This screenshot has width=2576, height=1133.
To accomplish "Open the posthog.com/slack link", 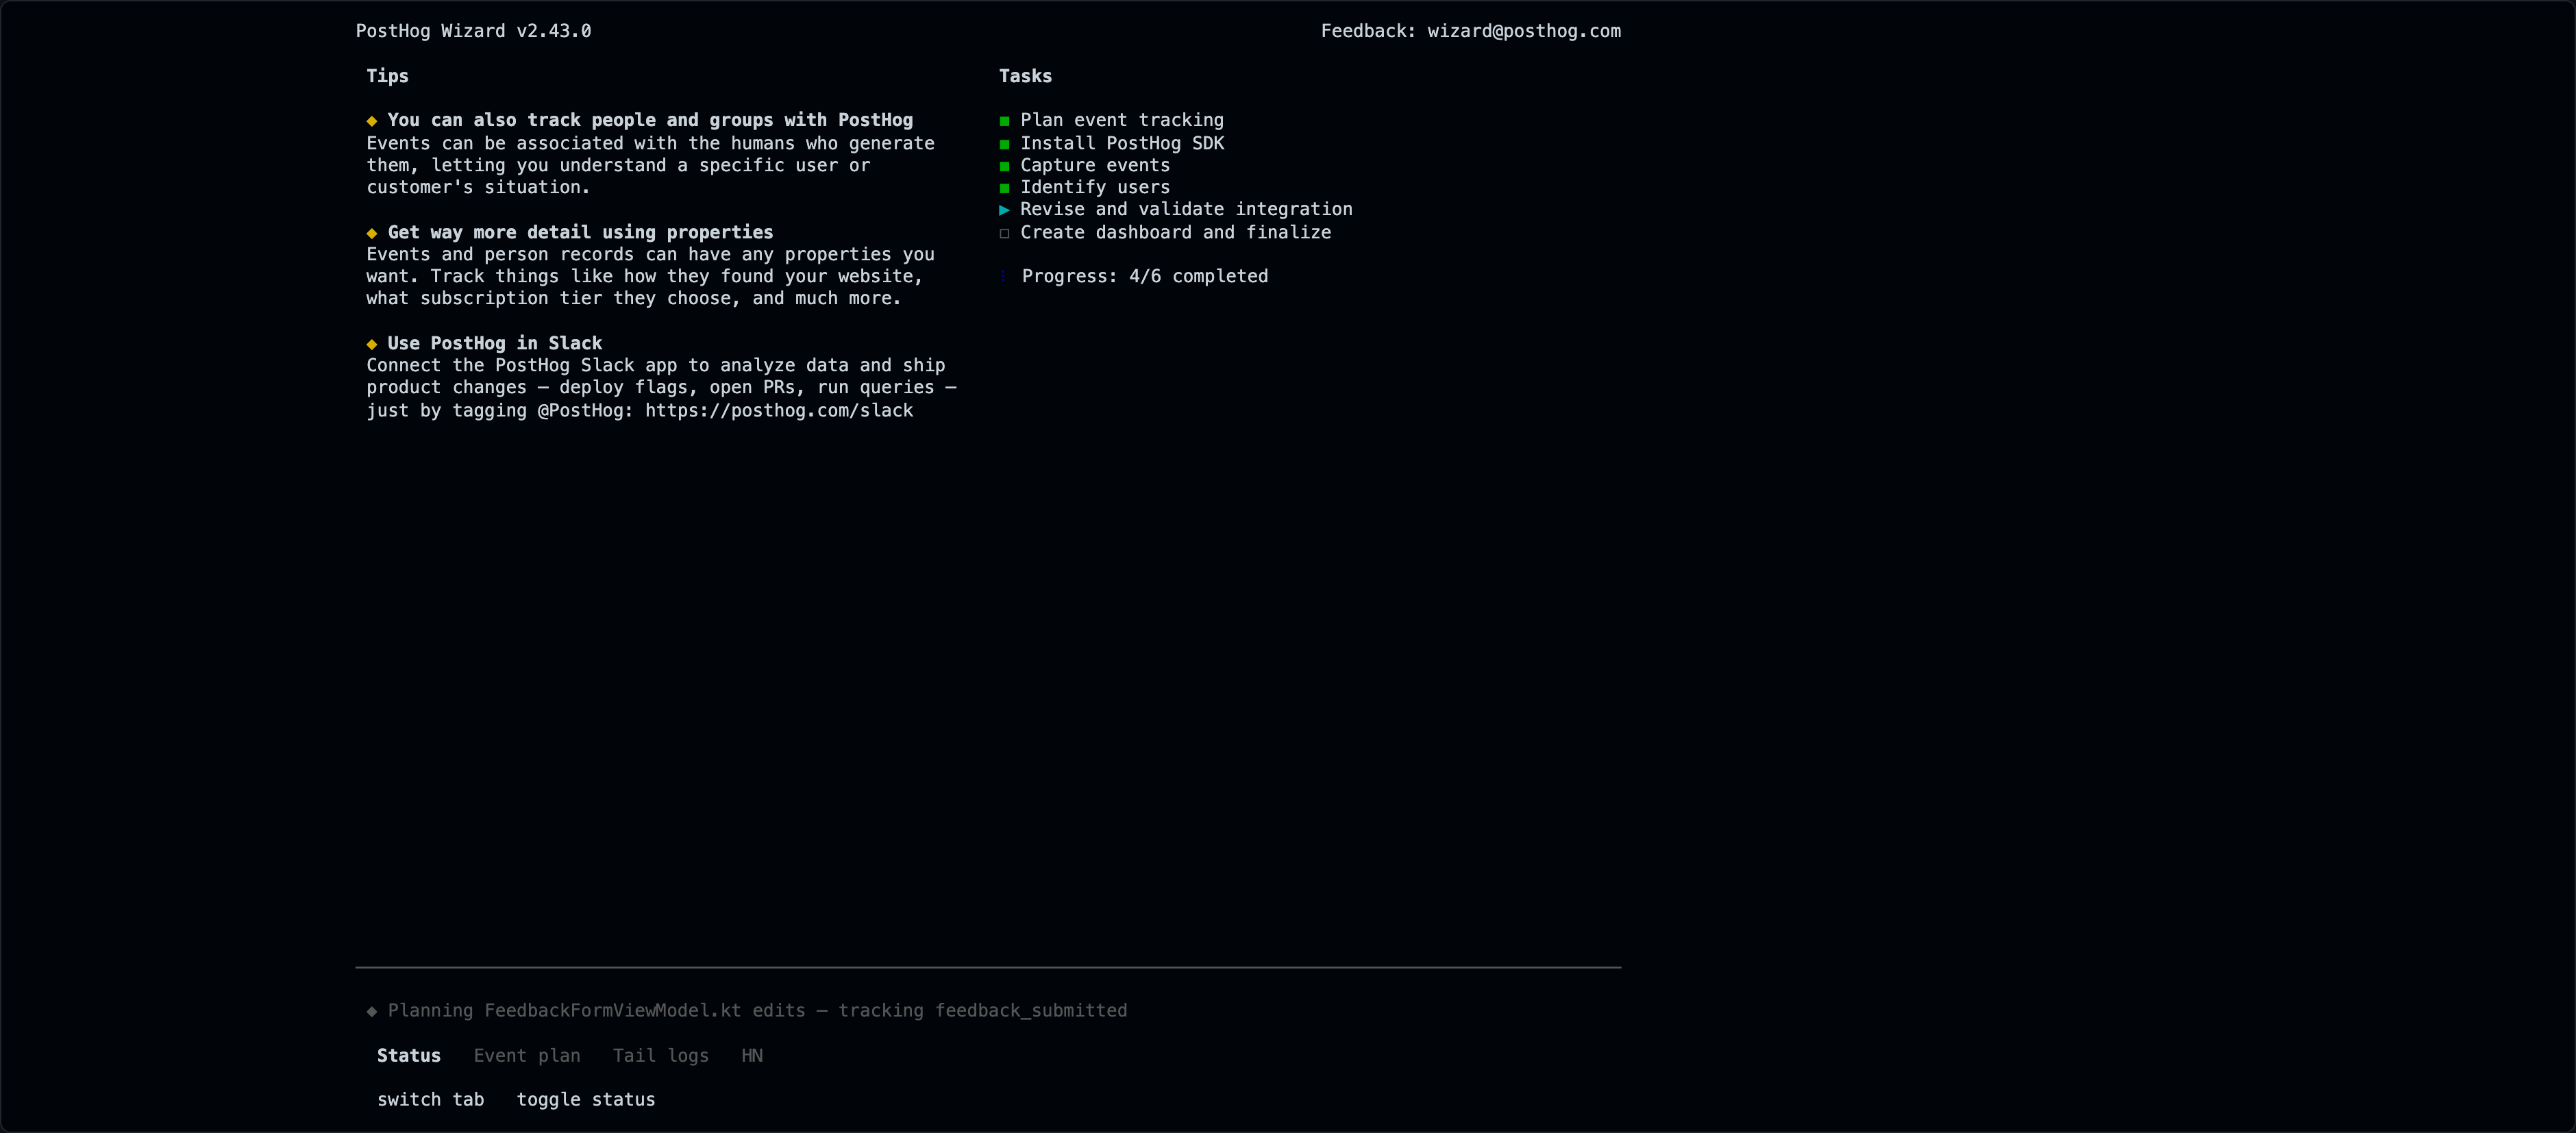I will [779, 410].
